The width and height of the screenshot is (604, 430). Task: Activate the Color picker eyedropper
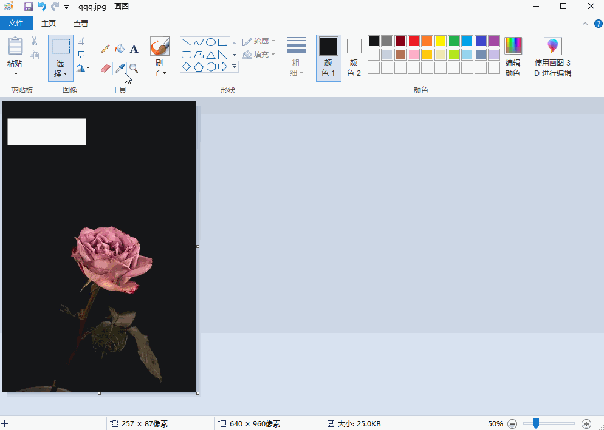click(x=120, y=68)
